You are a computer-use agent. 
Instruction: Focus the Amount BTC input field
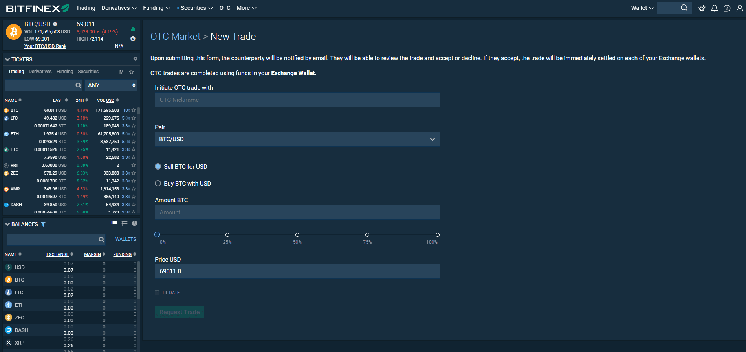pyautogui.click(x=297, y=212)
